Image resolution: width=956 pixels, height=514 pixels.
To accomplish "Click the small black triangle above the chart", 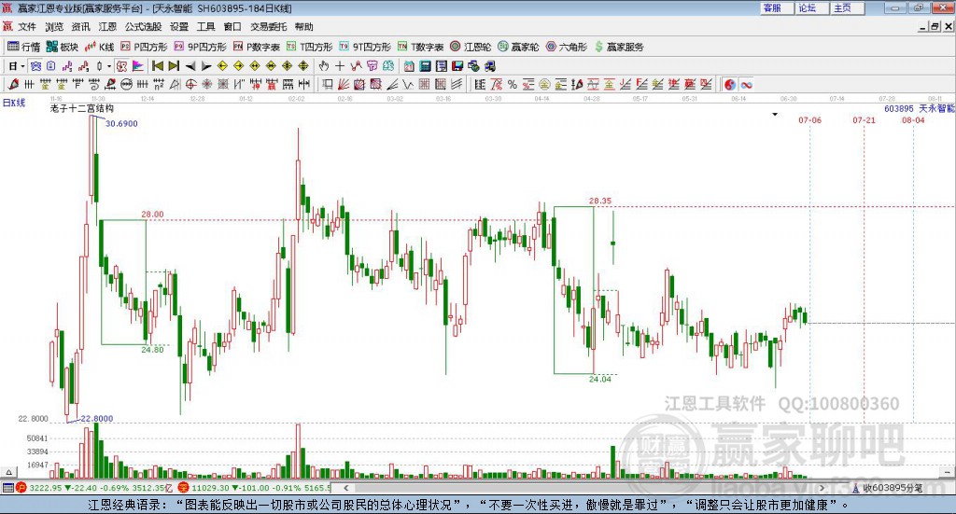I will [x=775, y=115].
